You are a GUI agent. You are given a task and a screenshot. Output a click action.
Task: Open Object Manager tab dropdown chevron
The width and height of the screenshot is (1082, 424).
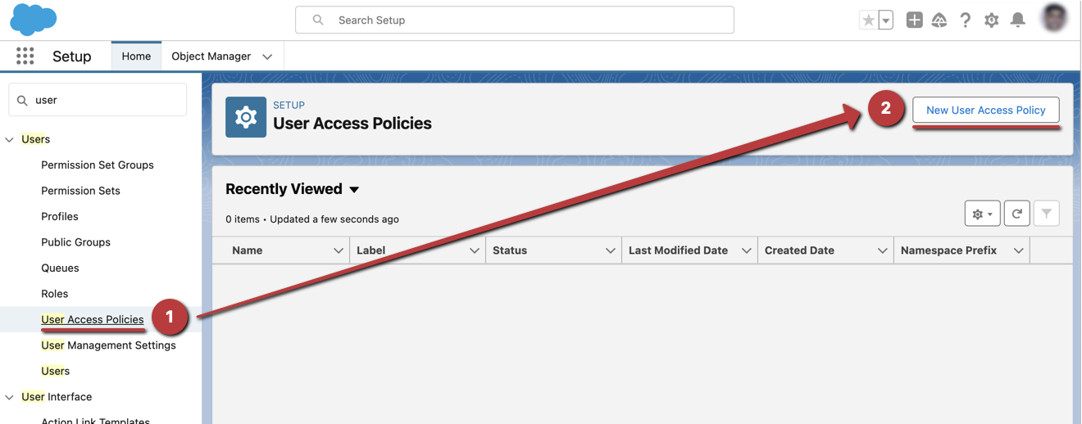coord(267,56)
